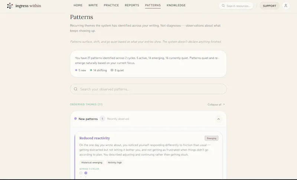Switch to the PRACTICE tab

tap(111, 5)
